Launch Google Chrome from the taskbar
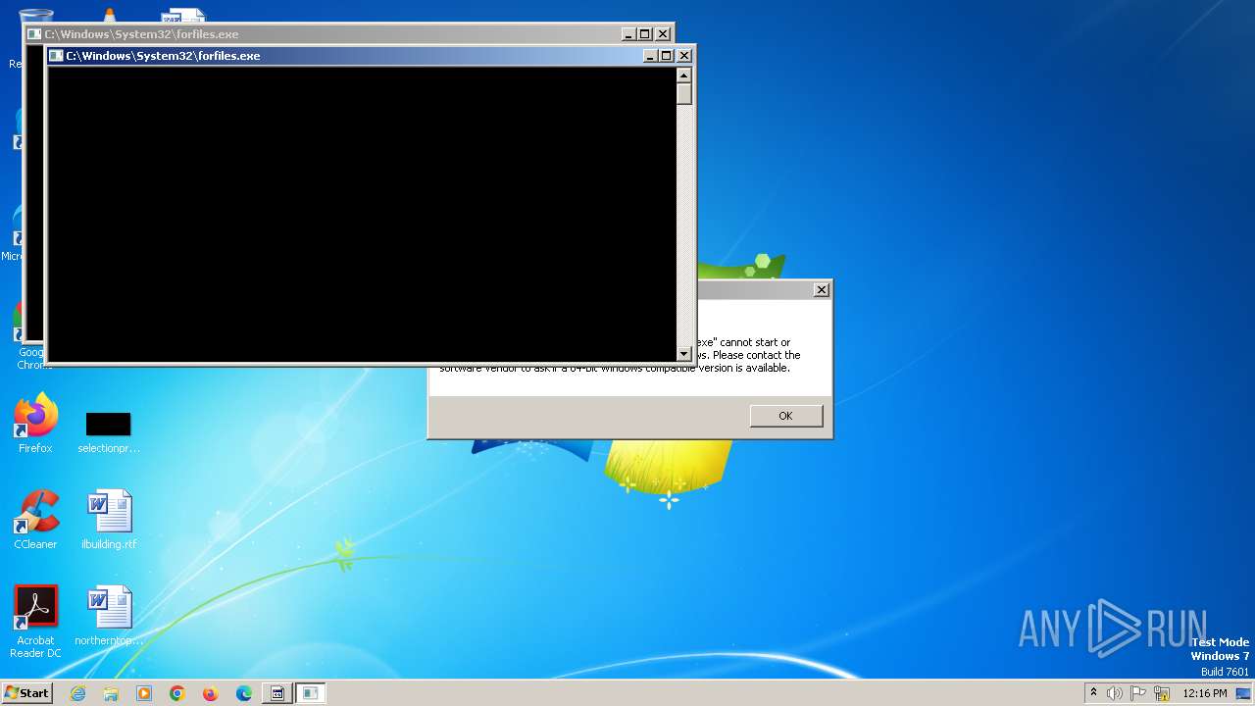Image resolution: width=1255 pixels, height=706 pixels. (177, 693)
